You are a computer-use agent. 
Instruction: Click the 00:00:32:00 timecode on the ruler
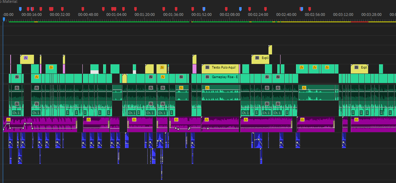point(60,14)
